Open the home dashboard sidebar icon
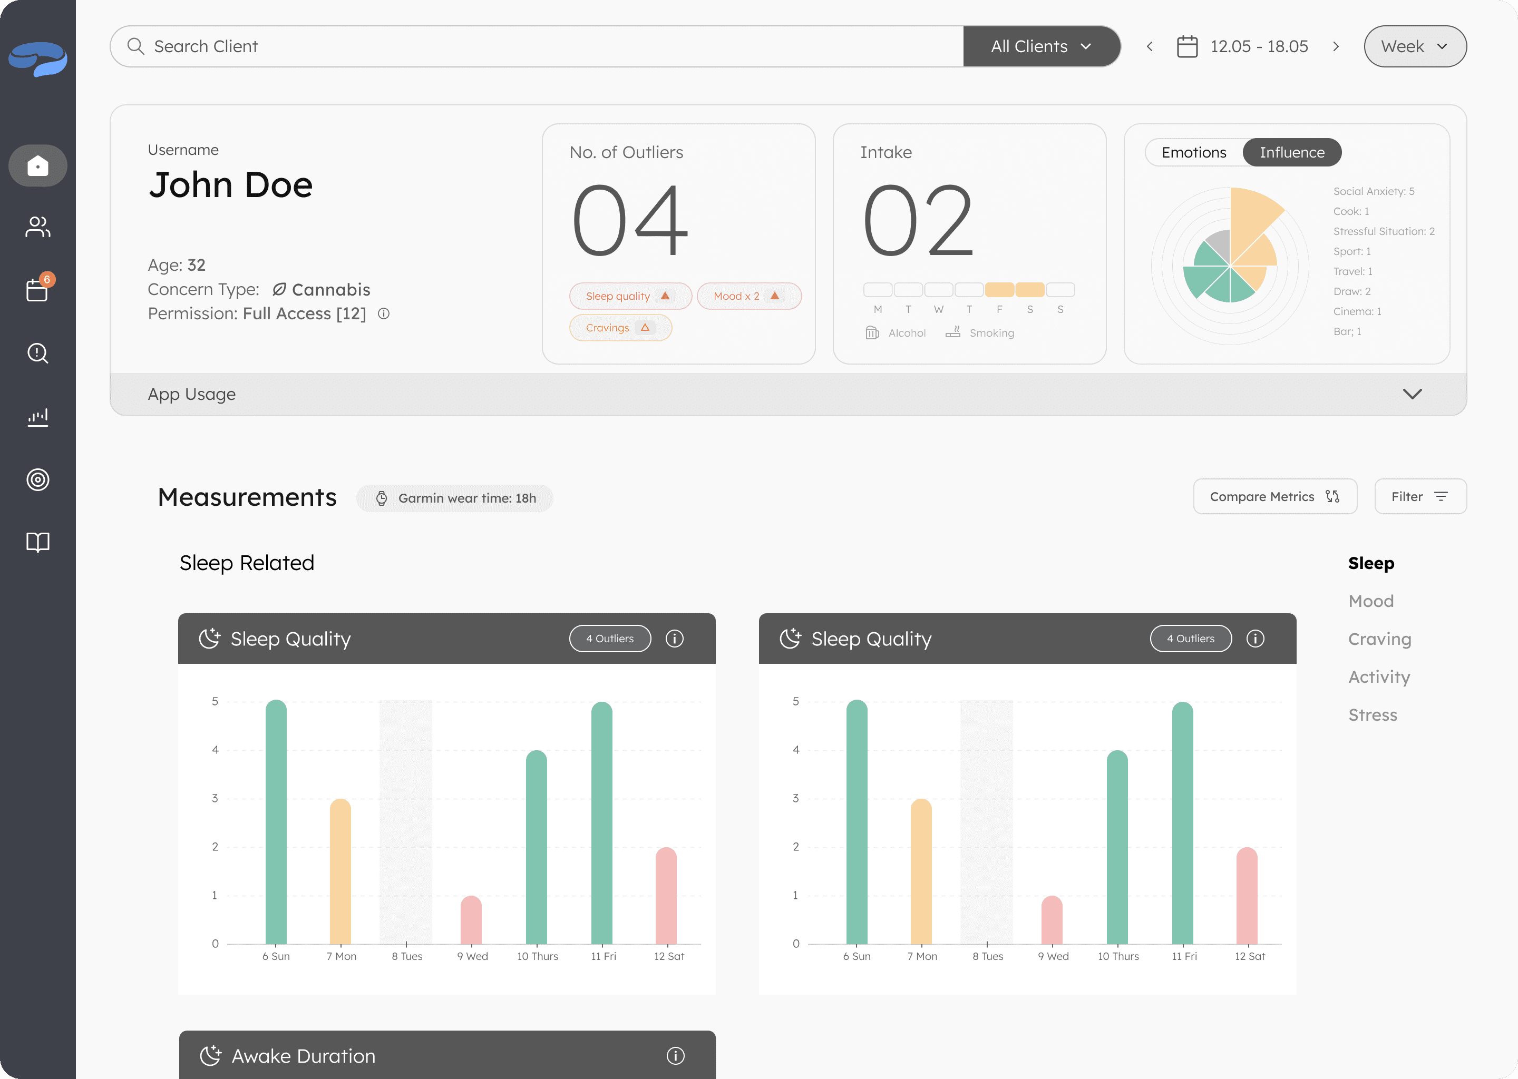The width and height of the screenshot is (1518, 1079). pos(38,165)
